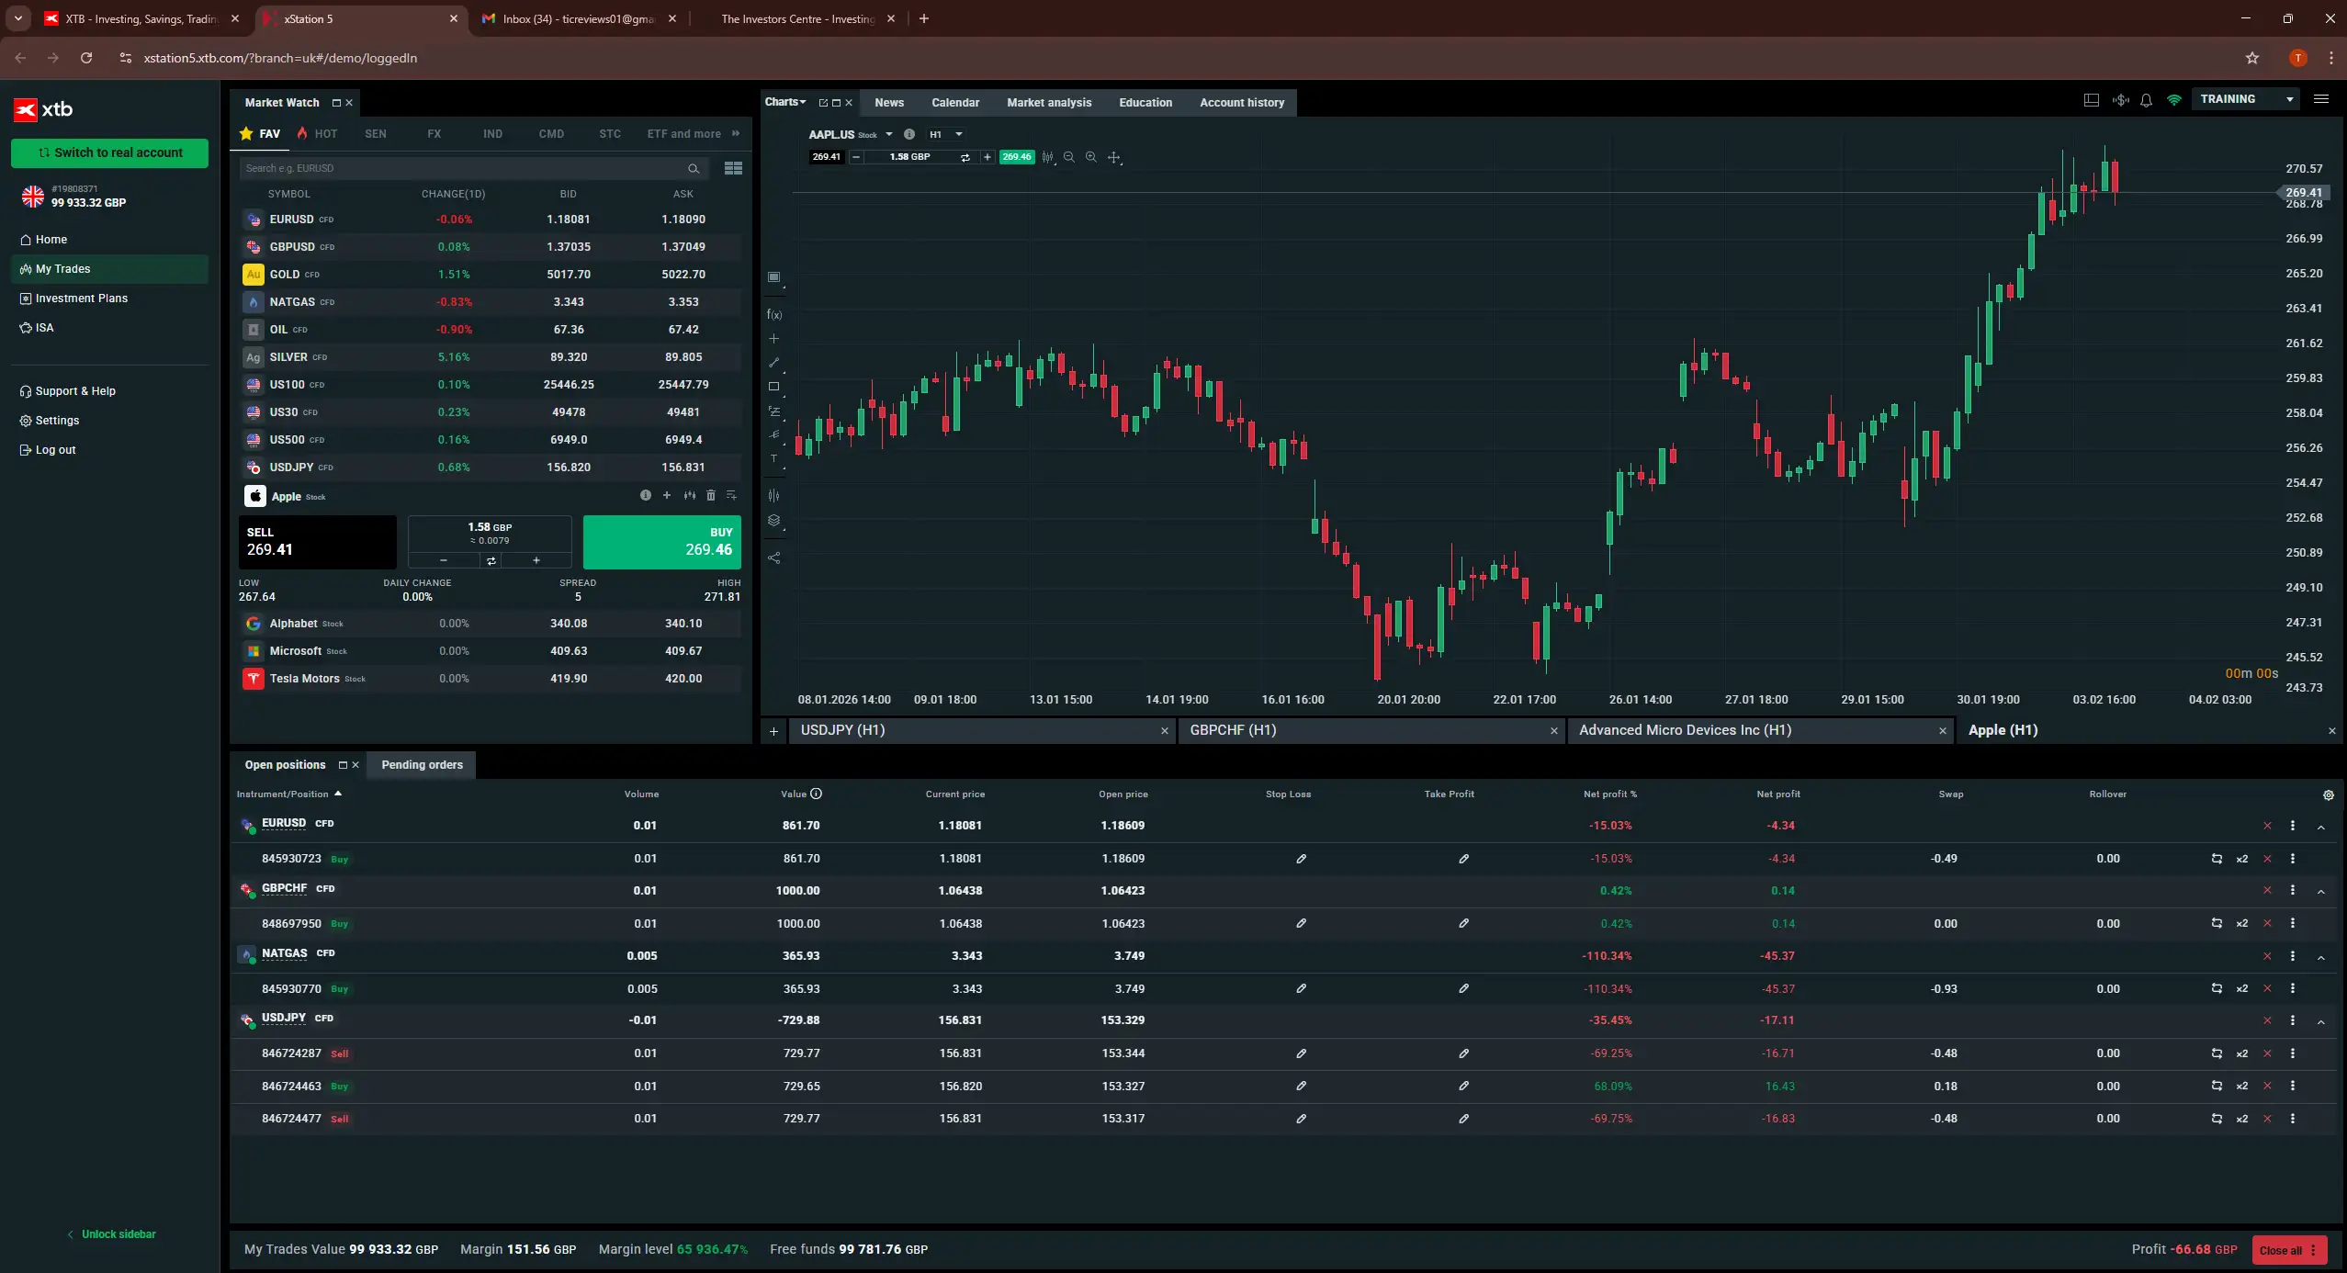Open the f(x) indicators tool on the chart
Screen dimensions: 2347x1273
coord(774,313)
